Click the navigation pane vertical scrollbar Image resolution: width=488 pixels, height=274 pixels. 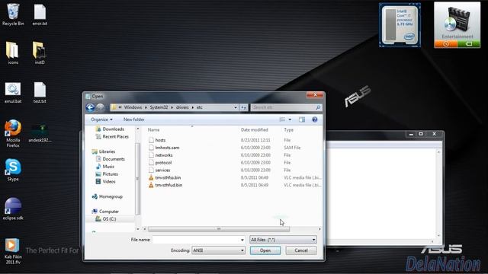pyautogui.click(x=137, y=179)
